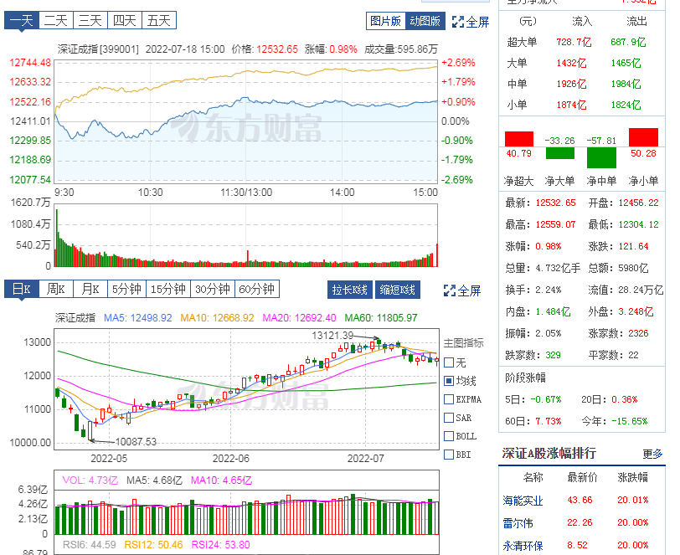Click the RSI6: 44.59 indicator label
The width and height of the screenshot is (680, 555).
[x=90, y=545]
